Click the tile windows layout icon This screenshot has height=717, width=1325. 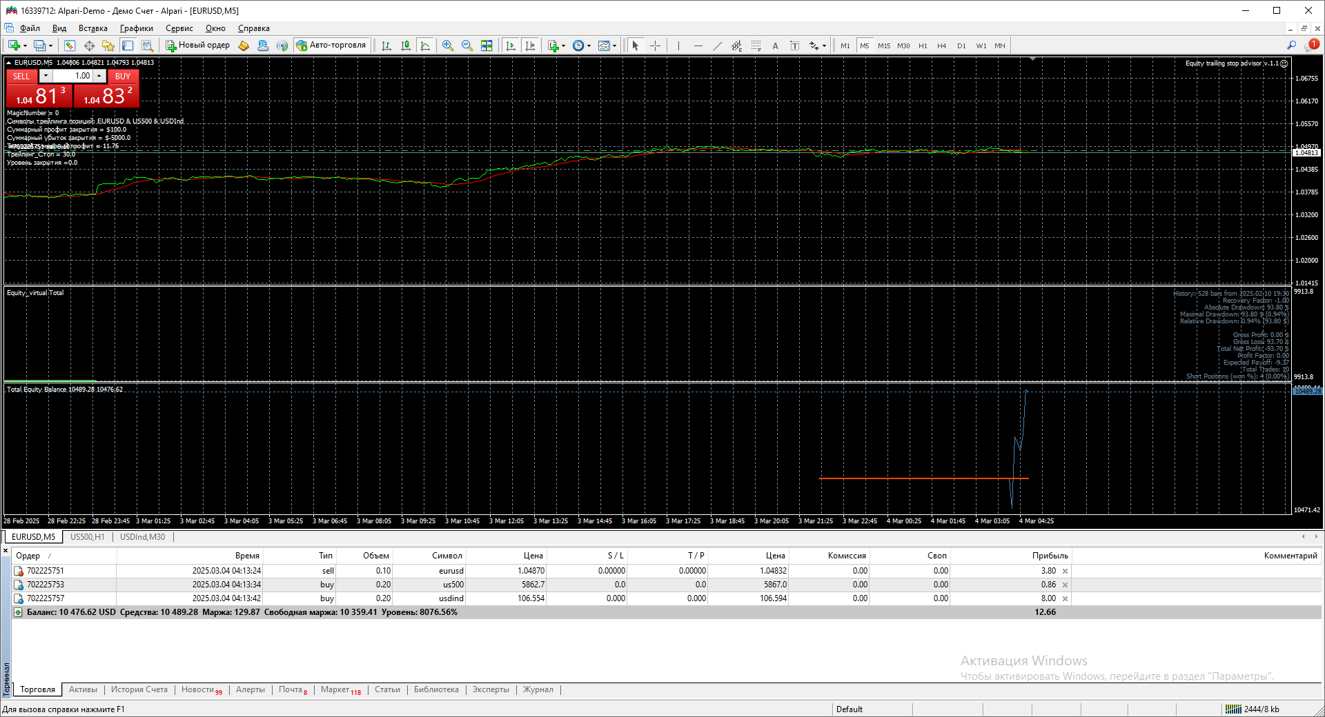pos(487,46)
